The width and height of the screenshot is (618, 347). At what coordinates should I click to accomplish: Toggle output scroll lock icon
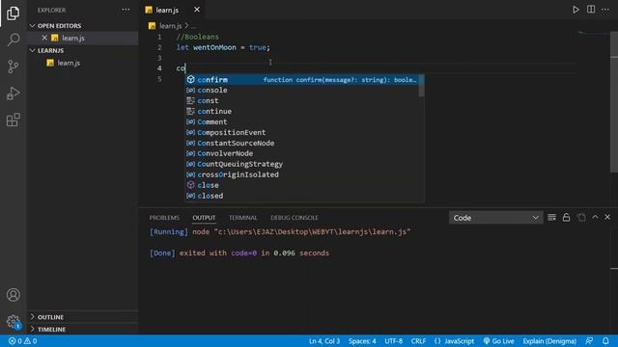pos(566,217)
